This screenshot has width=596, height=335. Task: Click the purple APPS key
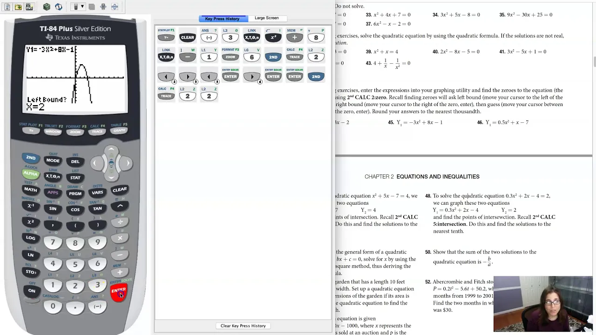coord(53,192)
